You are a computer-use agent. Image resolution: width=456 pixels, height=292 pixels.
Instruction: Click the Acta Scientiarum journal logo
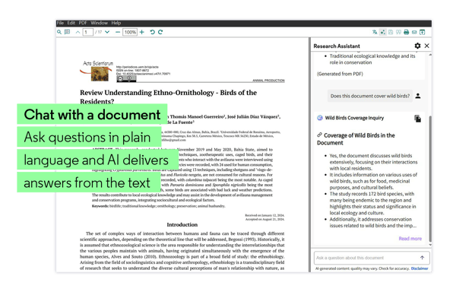pos(97,71)
